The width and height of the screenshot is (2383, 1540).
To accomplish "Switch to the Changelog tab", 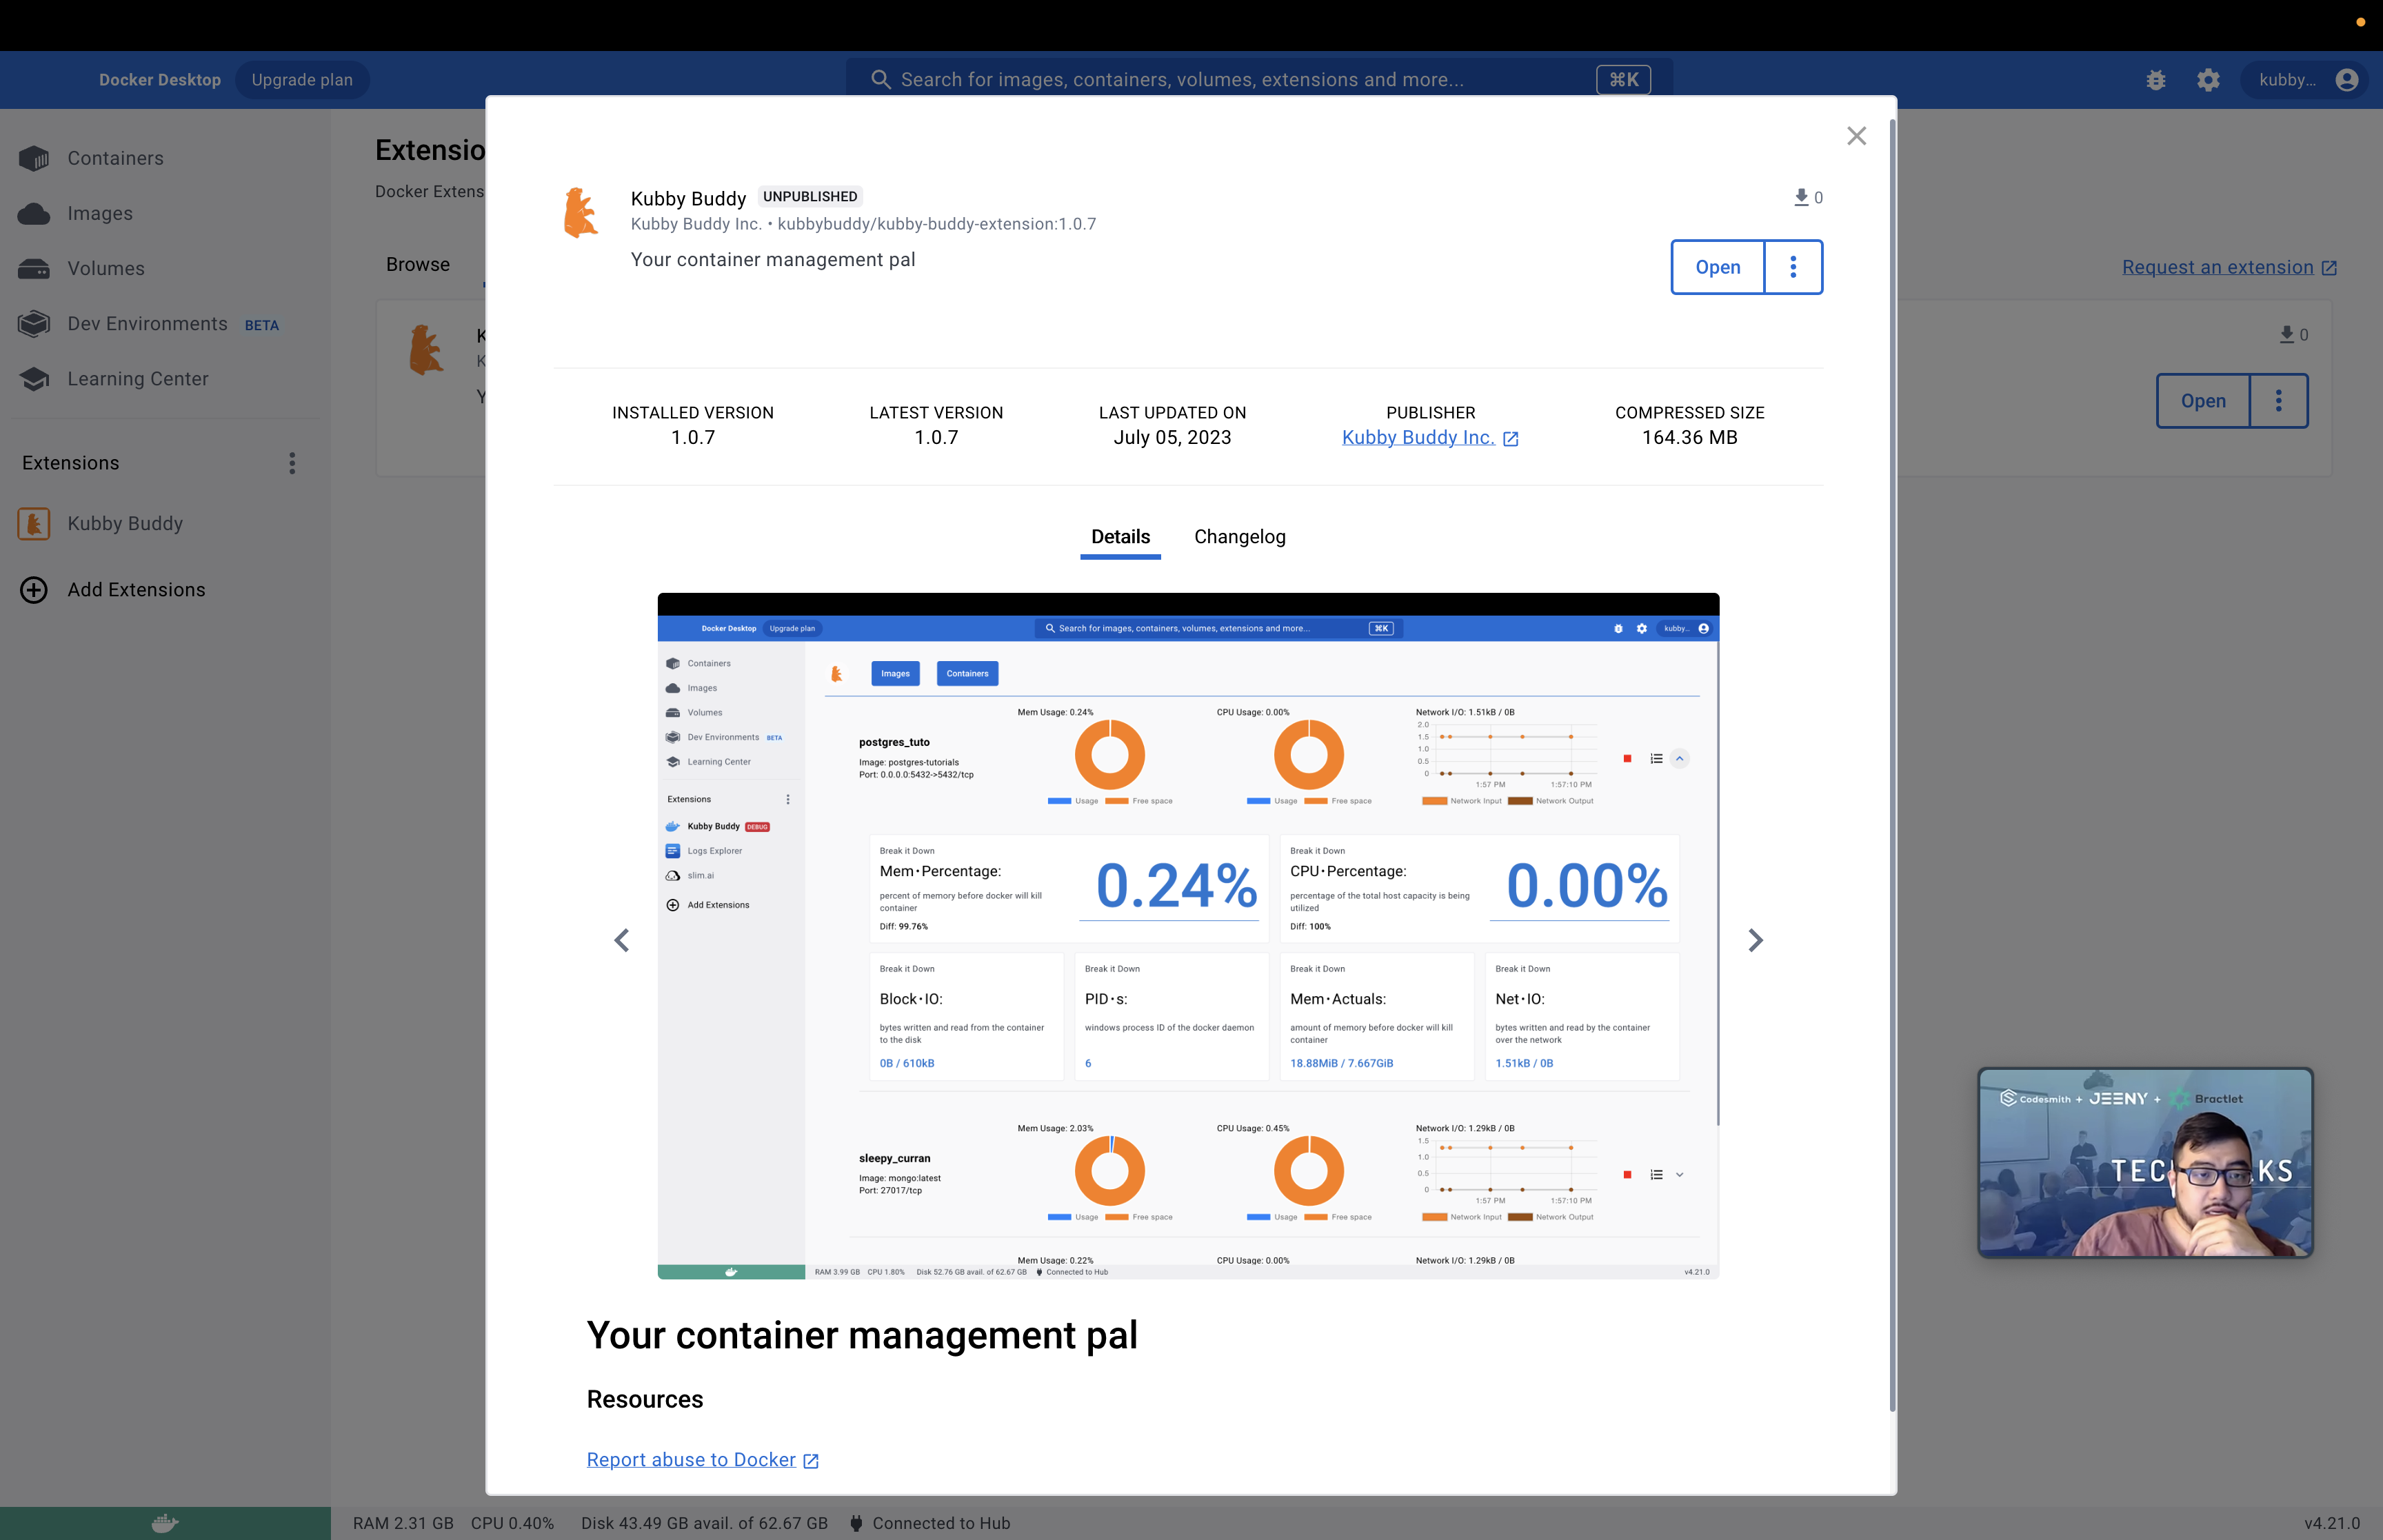I will [x=1239, y=537].
